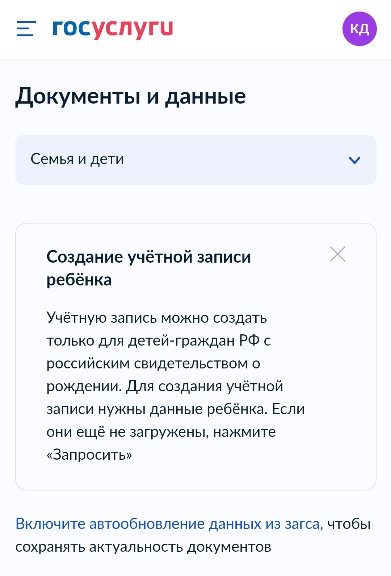Click the word «ребёнка» in the card title
The width and height of the screenshot is (391, 576).
pos(79,280)
